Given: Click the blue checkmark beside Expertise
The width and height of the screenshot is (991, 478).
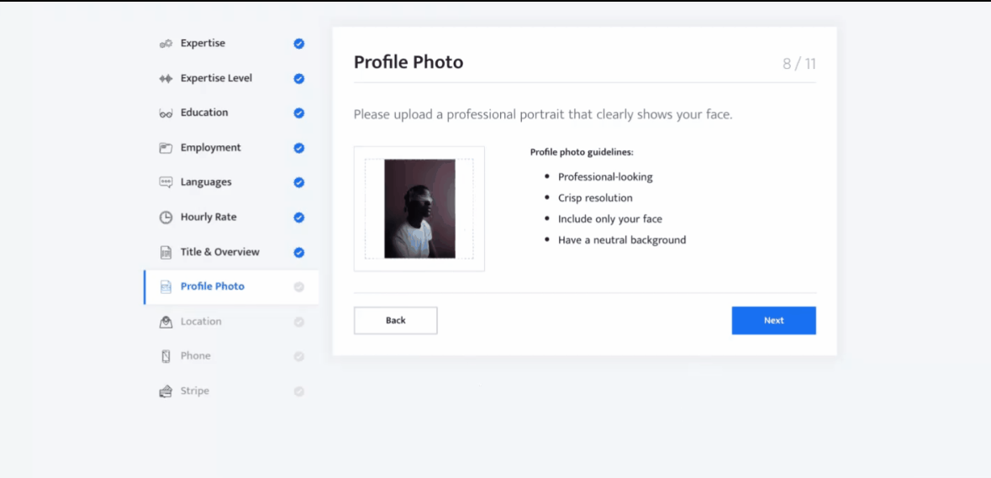Looking at the screenshot, I should pyautogui.click(x=299, y=44).
